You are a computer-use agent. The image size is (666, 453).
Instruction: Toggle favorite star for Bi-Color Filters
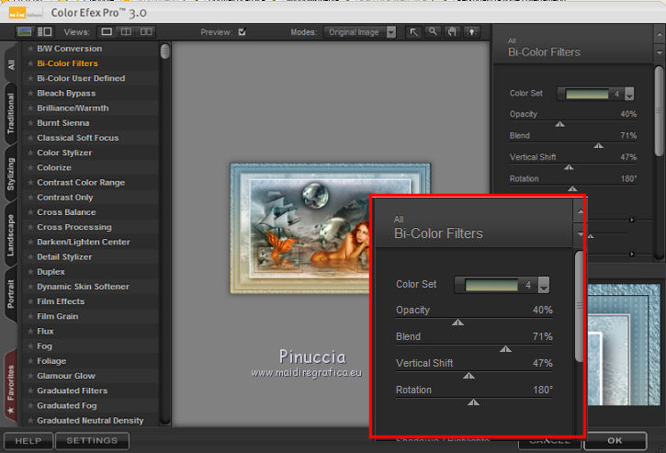click(x=30, y=63)
